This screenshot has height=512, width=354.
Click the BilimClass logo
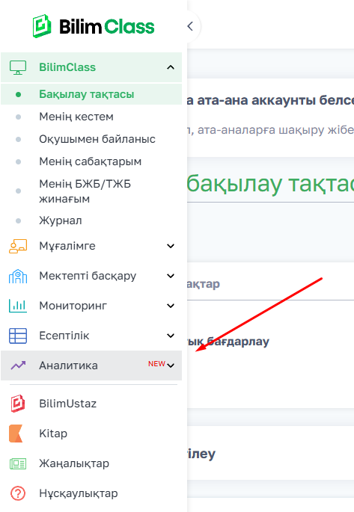point(94,26)
